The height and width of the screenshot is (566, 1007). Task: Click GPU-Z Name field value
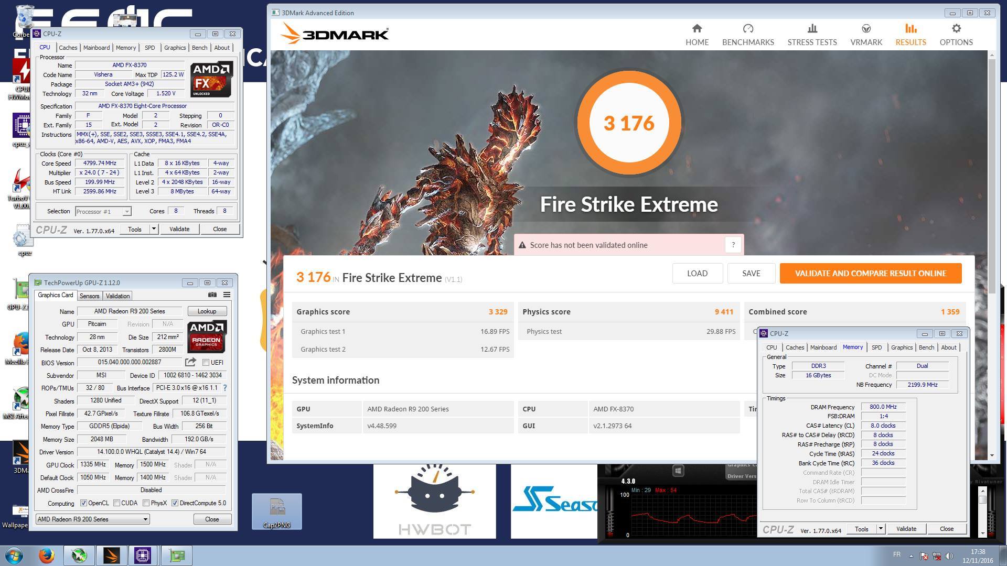coord(130,311)
